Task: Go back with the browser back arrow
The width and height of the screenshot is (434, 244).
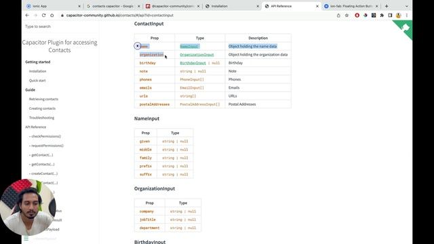Action: coord(27,15)
